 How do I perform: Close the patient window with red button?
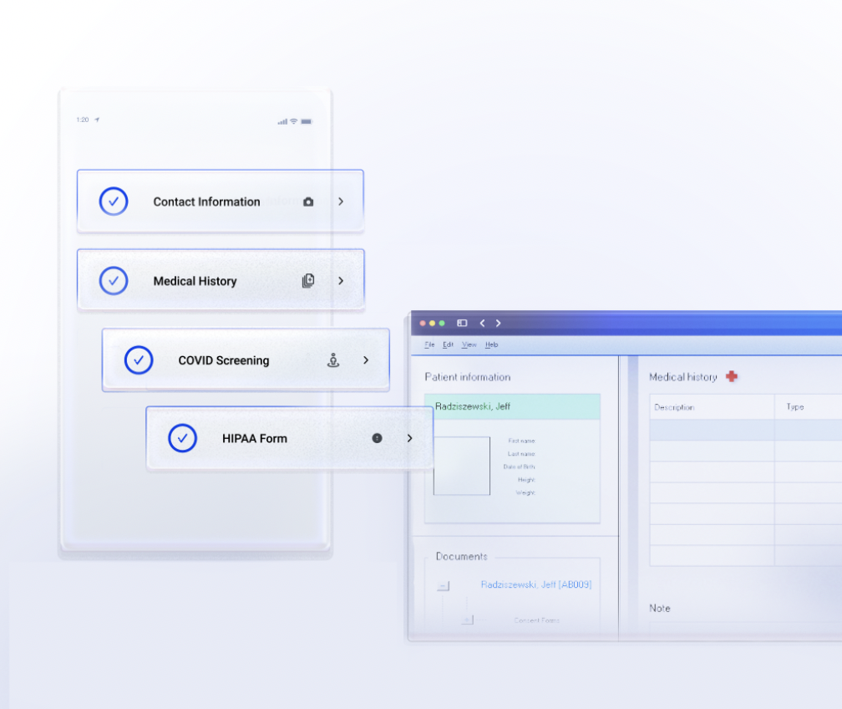point(423,323)
